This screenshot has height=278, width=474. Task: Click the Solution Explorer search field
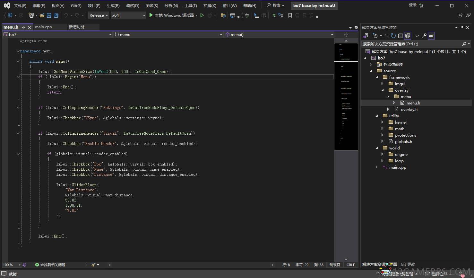tap(411, 44)
